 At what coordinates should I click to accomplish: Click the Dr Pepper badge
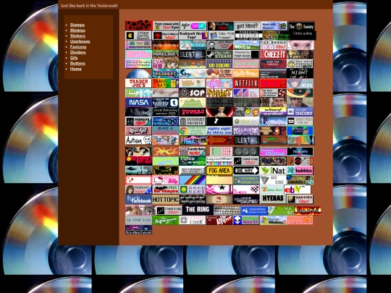(x=219, y=220)
